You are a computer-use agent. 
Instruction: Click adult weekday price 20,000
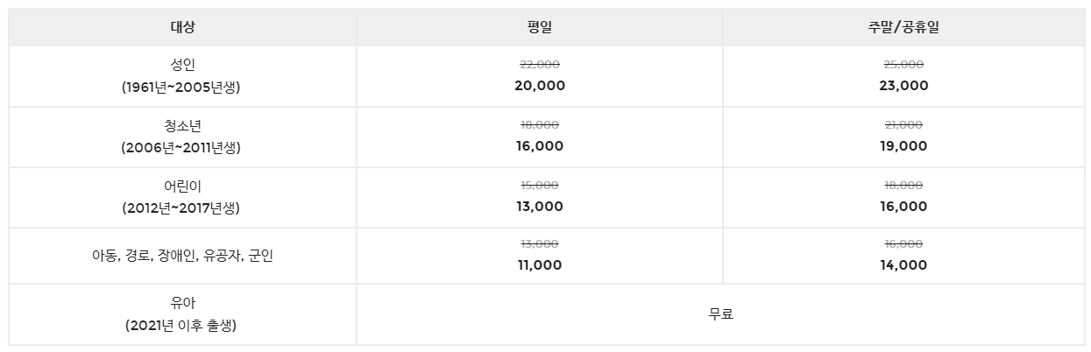tap(539, 86)
